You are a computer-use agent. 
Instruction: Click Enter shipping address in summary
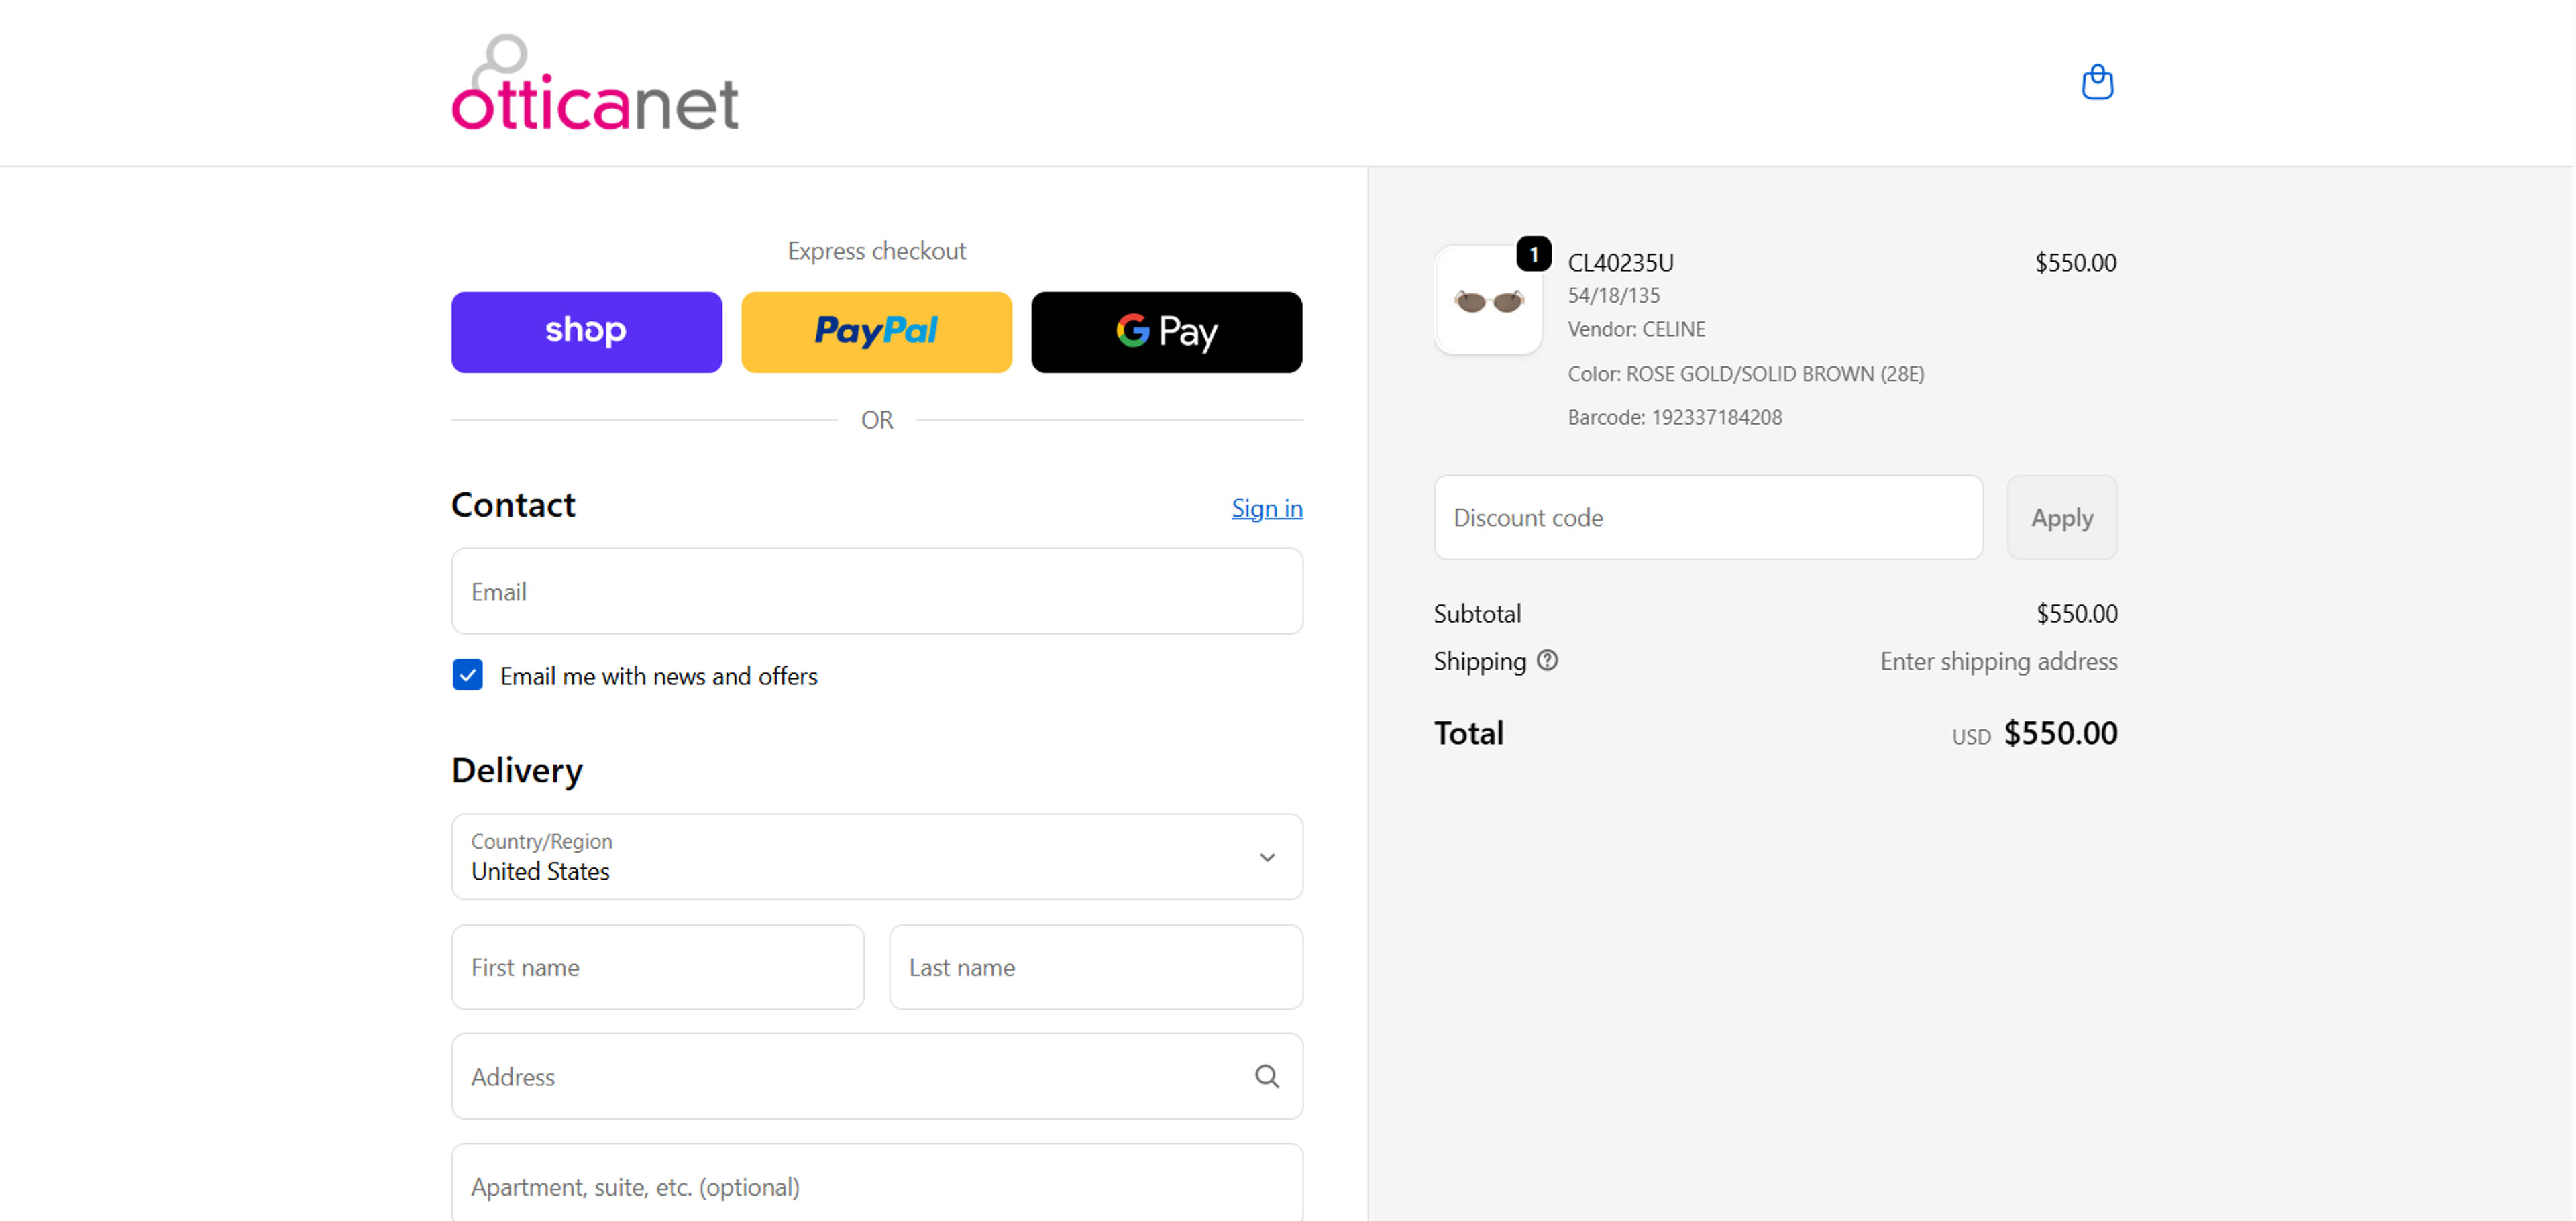1997,661
